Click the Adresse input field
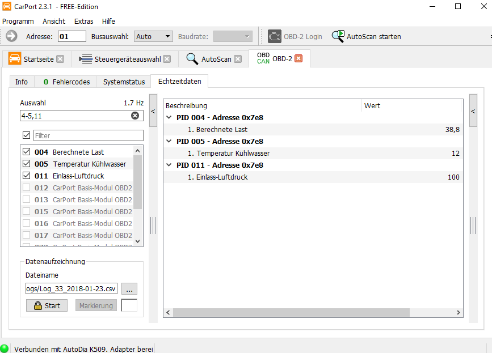 click(x=72, y=36)
